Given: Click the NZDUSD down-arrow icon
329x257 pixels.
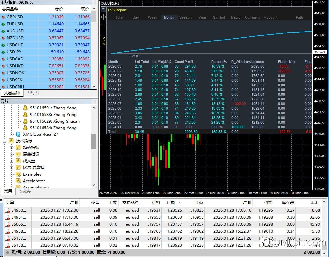Looking at the screenshot, I should point(3,38).
